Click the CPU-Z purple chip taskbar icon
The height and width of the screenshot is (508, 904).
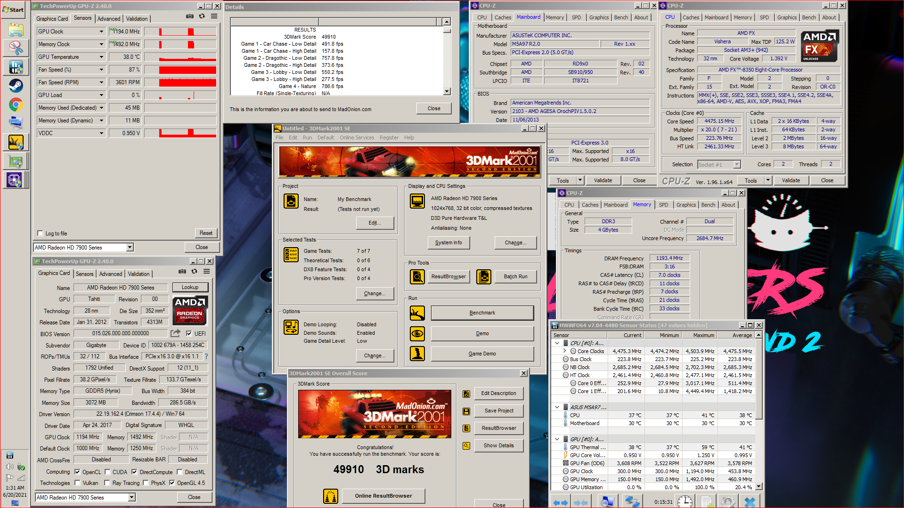[x=14, y=180]
